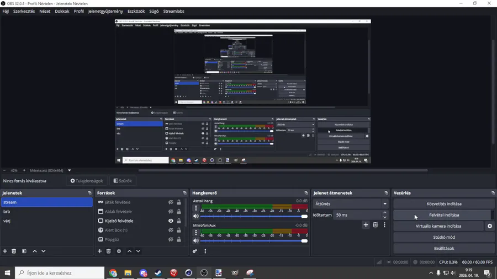The image size is (497, 279).
Task: Unlock Játék felvétele source lock
Action: pos(179,202)
